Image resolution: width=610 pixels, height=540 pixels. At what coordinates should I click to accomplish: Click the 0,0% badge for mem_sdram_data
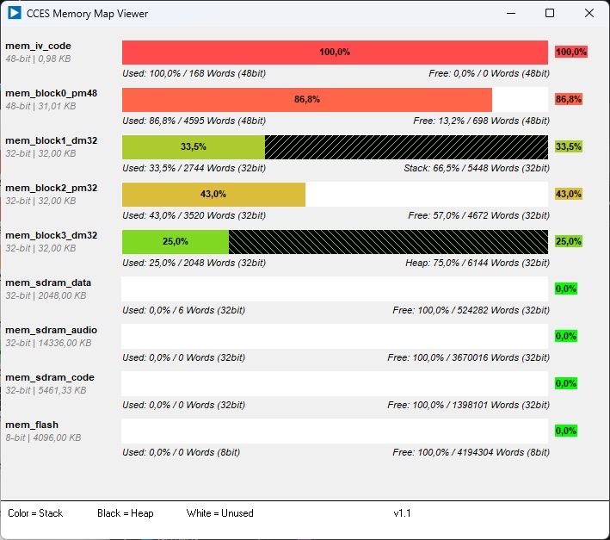coord(565,289)
